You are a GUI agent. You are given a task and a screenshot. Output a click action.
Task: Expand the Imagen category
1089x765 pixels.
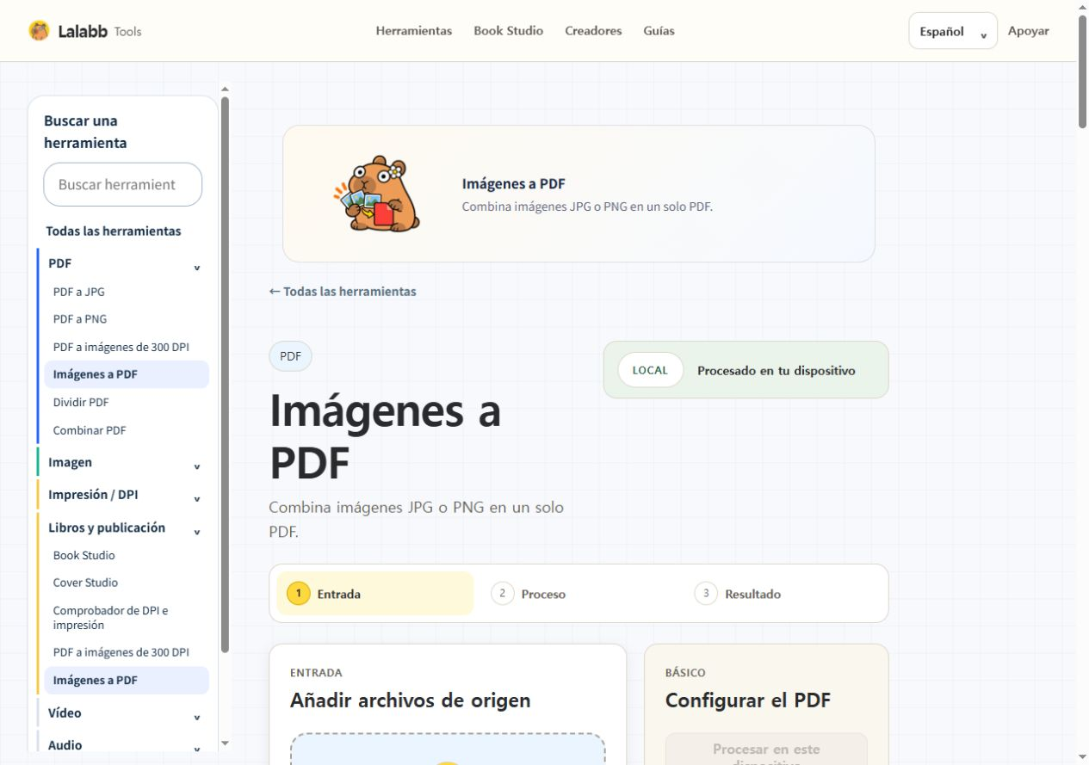click(x=123, y=462)
